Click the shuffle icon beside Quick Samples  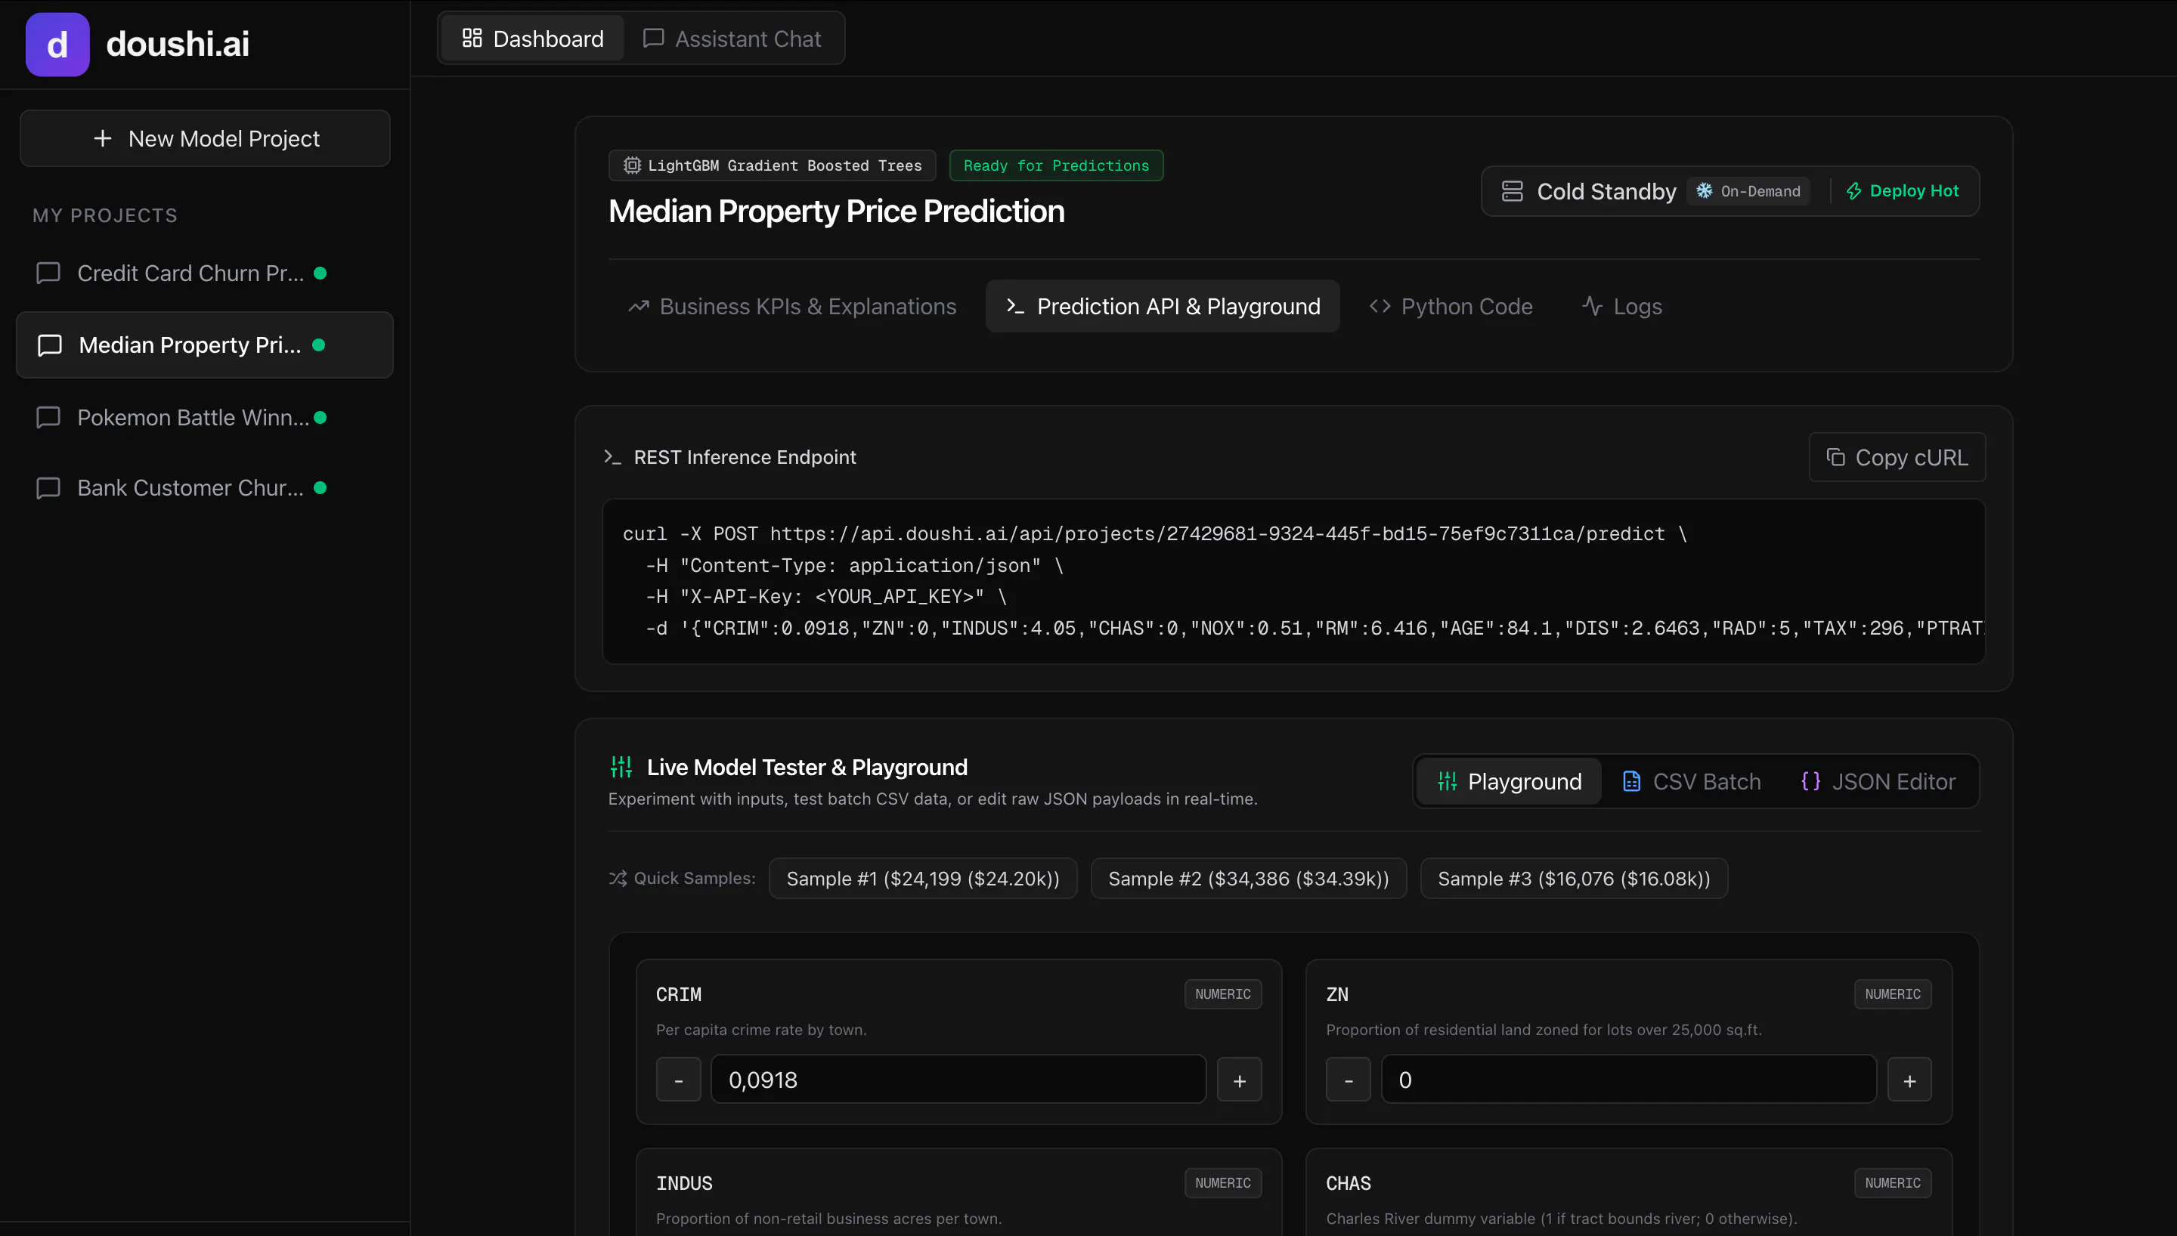point(618,878)
